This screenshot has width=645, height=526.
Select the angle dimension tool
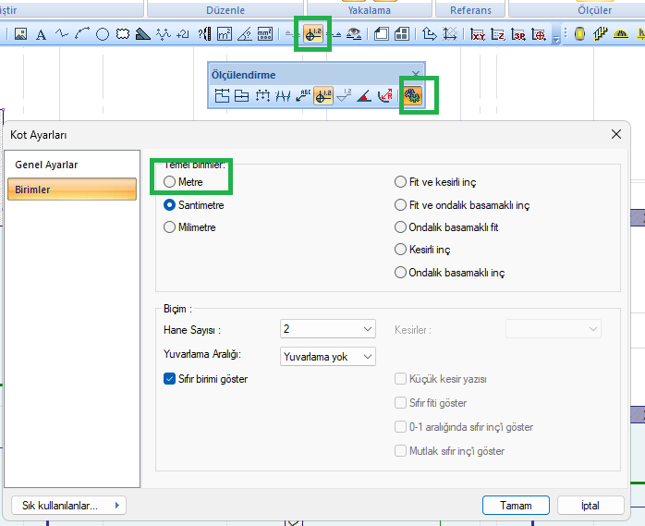pos(364,95)
